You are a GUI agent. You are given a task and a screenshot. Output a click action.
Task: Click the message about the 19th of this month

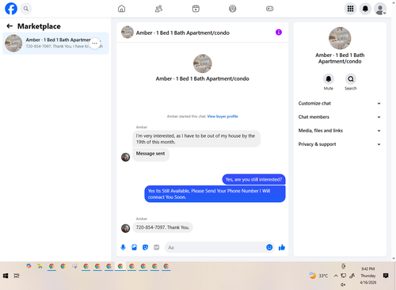(196, 139)
